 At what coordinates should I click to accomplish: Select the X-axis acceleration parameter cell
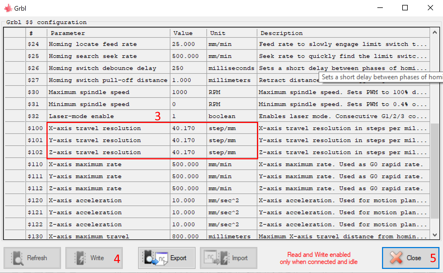[x=109, y=200]
